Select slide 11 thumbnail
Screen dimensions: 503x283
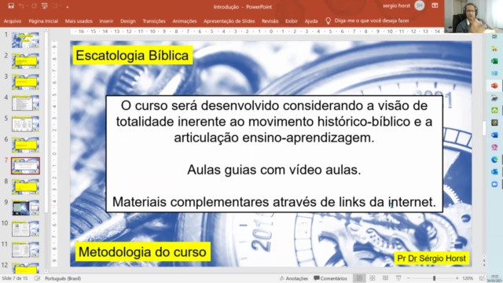click(25, 250)
